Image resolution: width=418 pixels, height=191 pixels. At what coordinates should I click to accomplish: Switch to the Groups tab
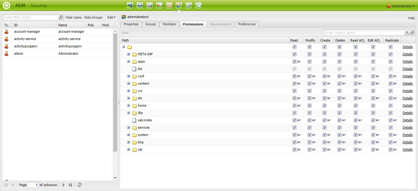(x=151, y=24)
